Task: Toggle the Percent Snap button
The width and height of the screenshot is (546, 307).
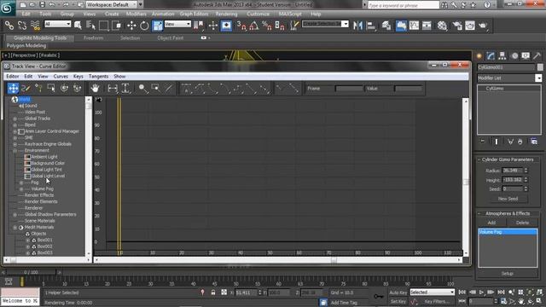Action: (x=267, y=26)
